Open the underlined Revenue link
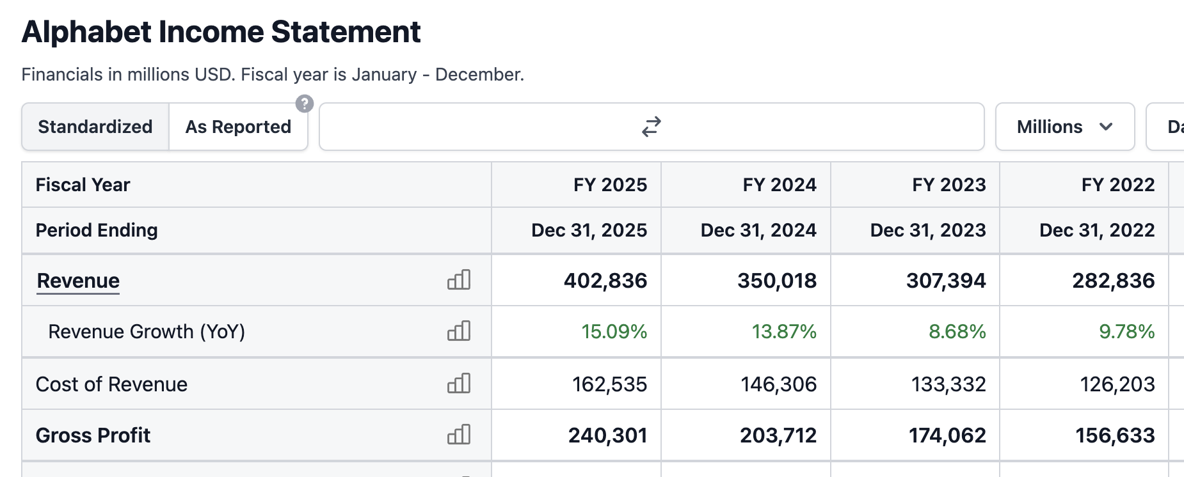This screenshot has width=1184, height=477. click(x=78, y=281)
